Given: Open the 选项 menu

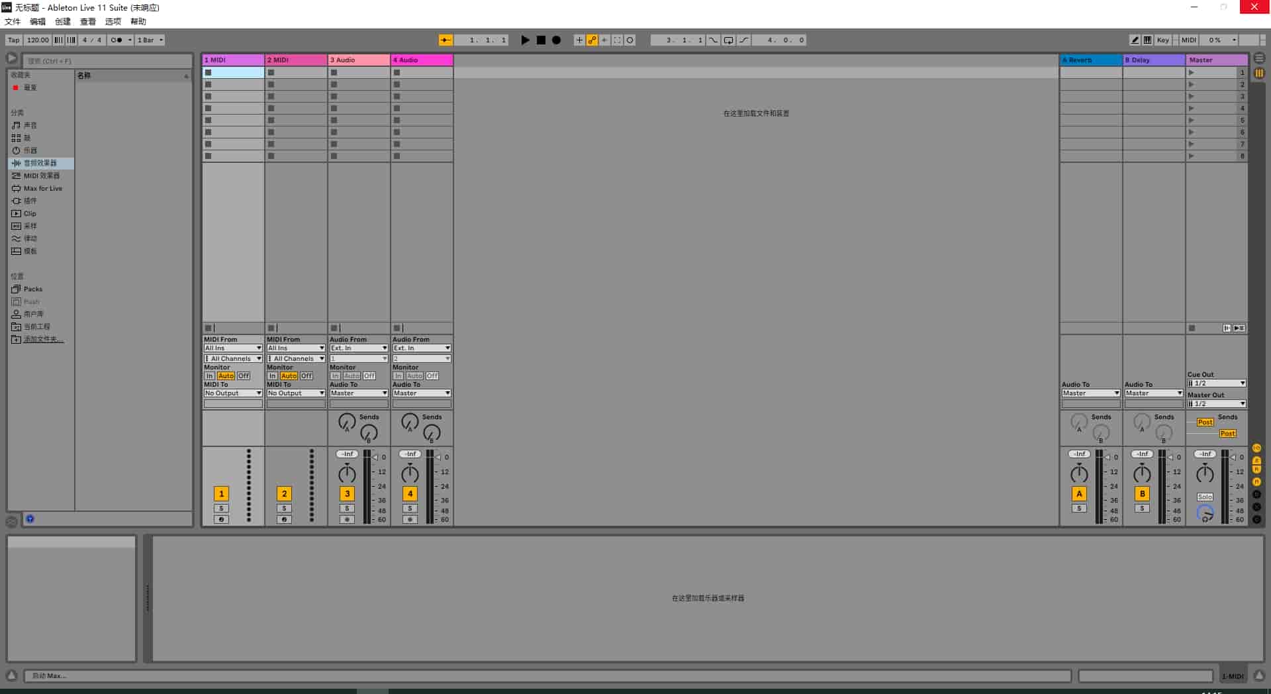Looking at the screenshot, I should click(x=113, y=22).
